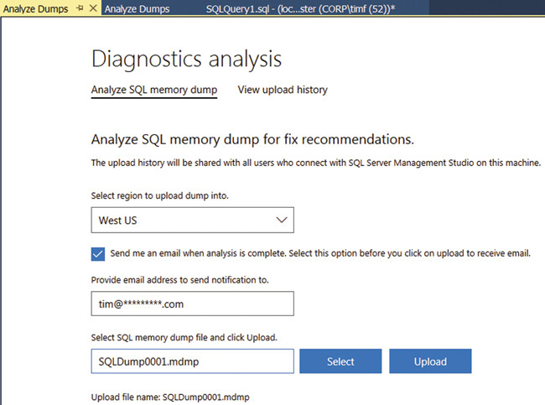Click the Diagnostics analysis page heading
The height and width of the screenshot is (405, 545).
[185, 59]
